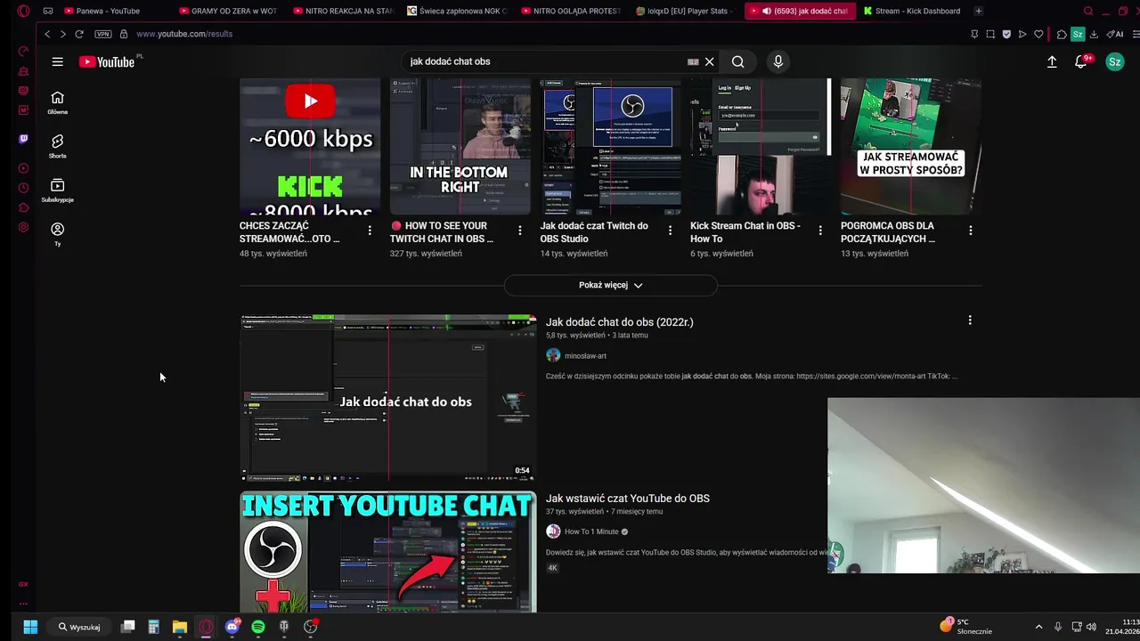
Task: Open the Ty profile section in sidebar
Action: (57, 233)
